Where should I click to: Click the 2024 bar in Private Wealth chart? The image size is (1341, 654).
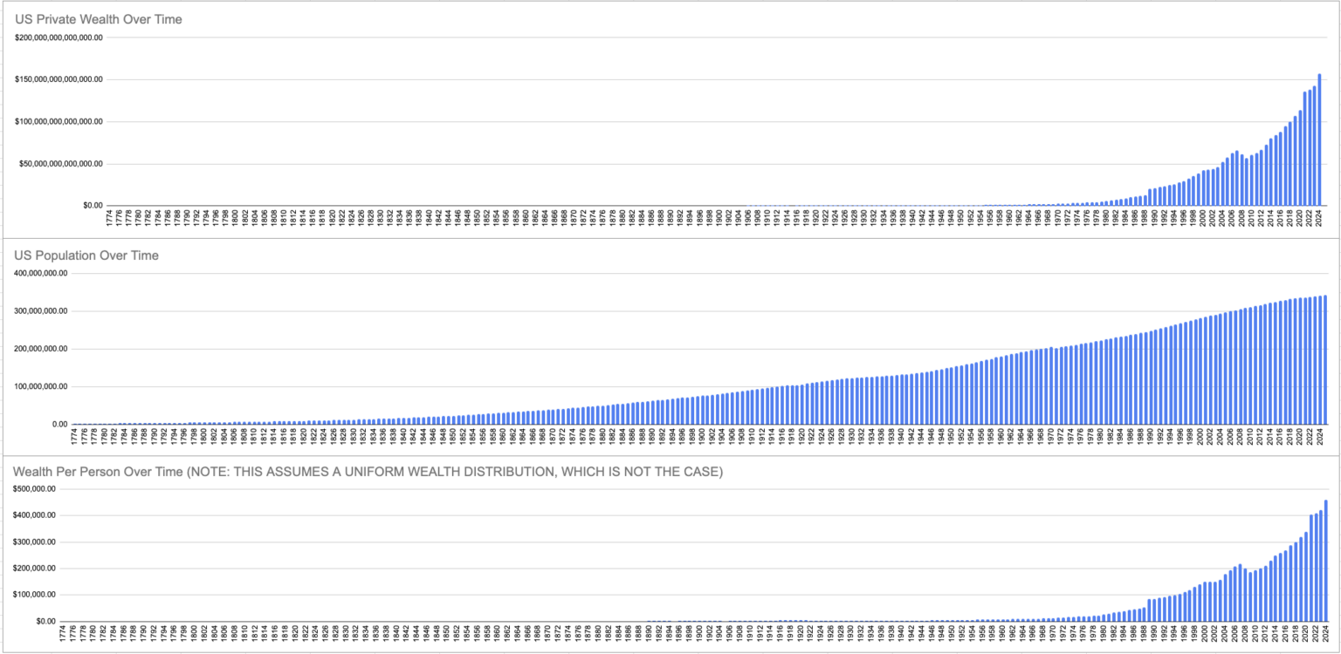click(1319, 140)
